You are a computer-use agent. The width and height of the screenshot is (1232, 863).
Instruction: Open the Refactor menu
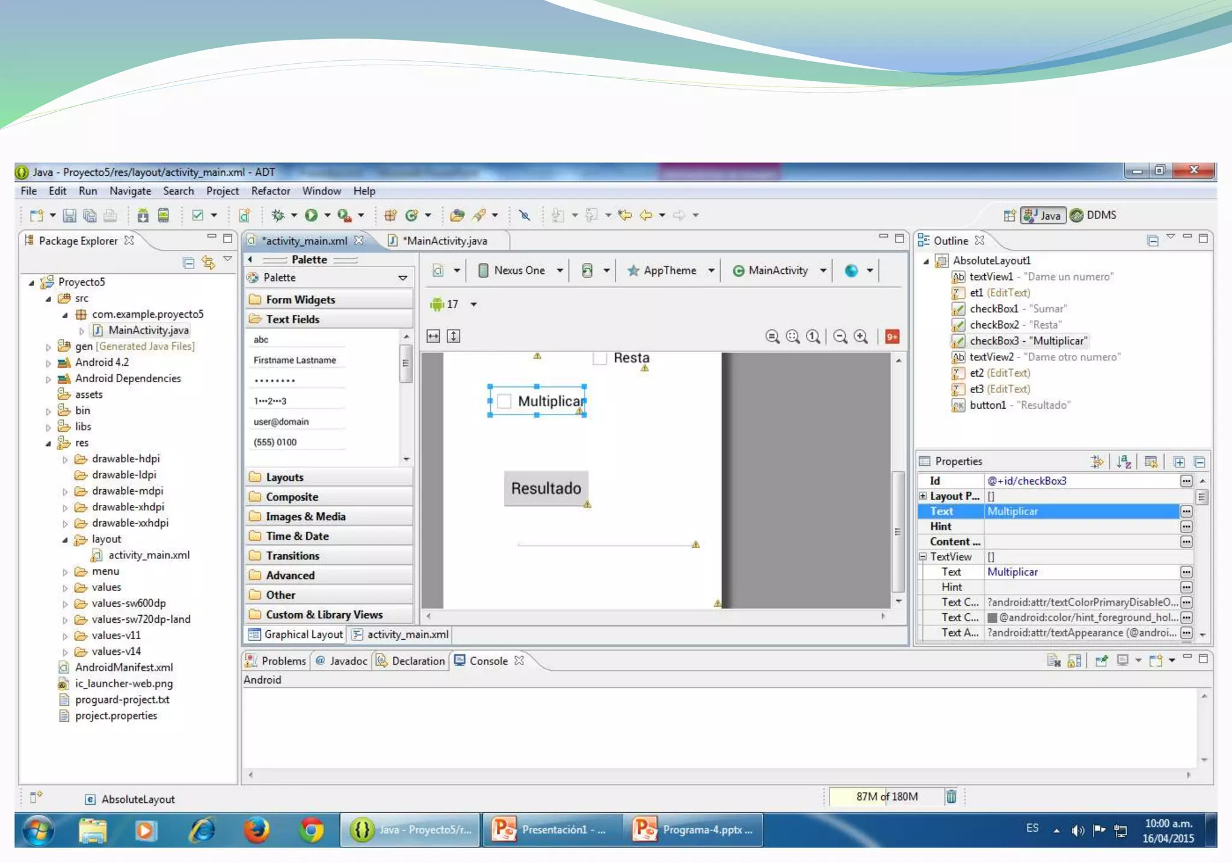[270, 191]
